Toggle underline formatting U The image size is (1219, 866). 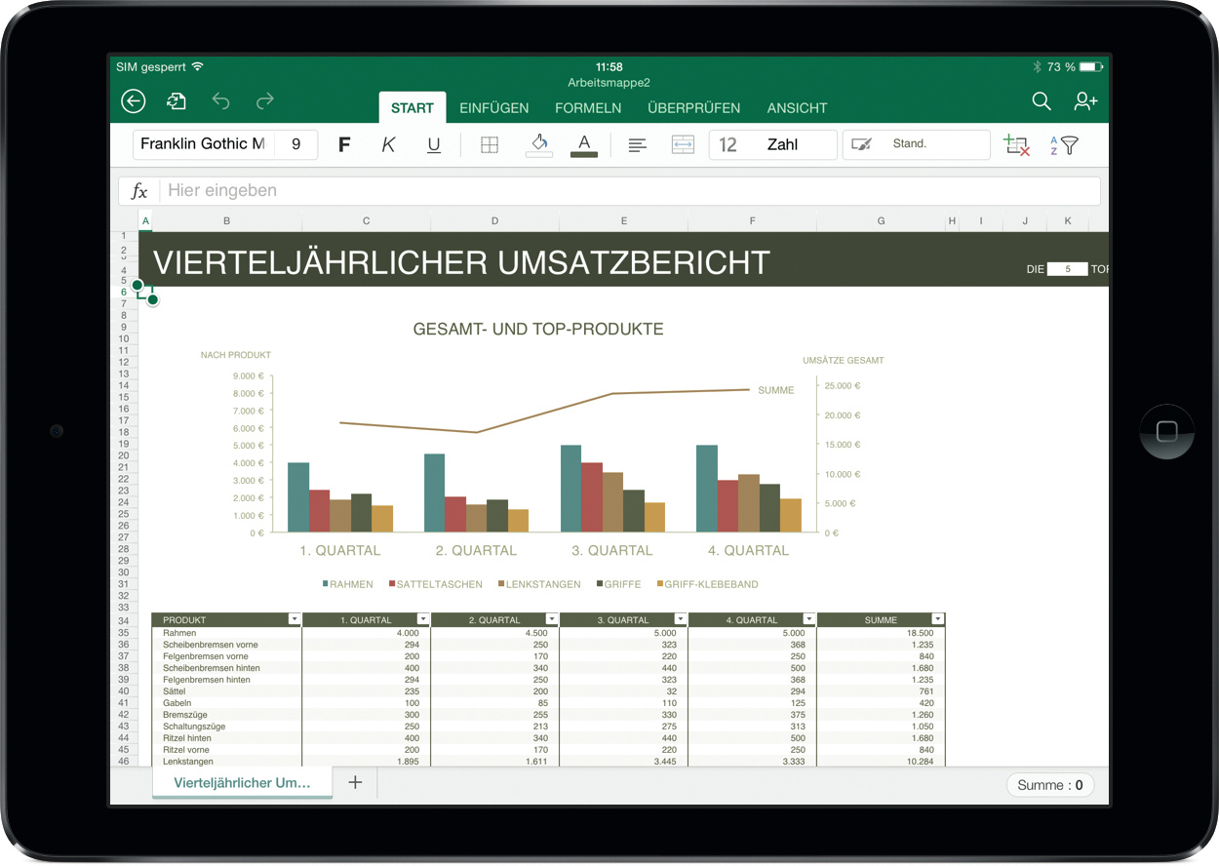tap(434, 144)
